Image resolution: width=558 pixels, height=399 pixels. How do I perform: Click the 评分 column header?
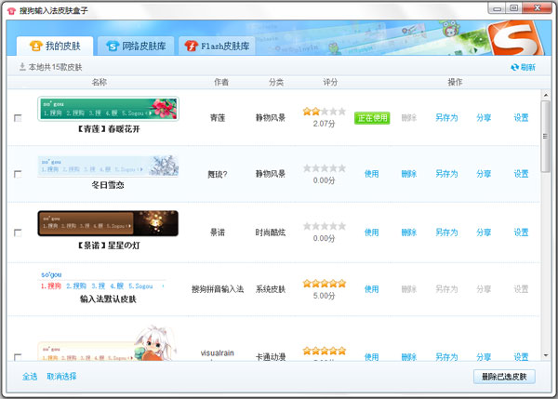coord(330,82)
